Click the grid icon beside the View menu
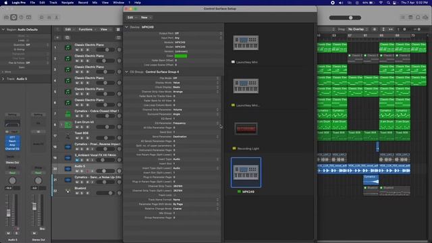The width and height of the screenshot is (432, 243). pos(118,30)
